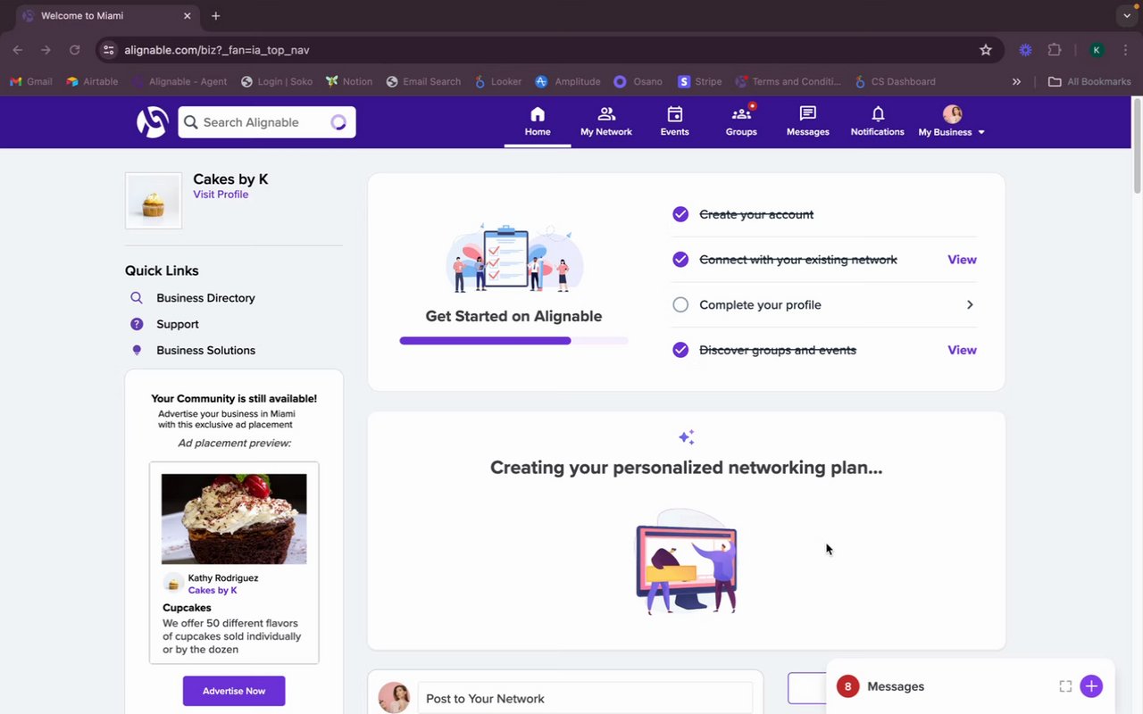1143x714 pixels.
Task: Open the Amplitude bookmark
Action: coord(568,81)
